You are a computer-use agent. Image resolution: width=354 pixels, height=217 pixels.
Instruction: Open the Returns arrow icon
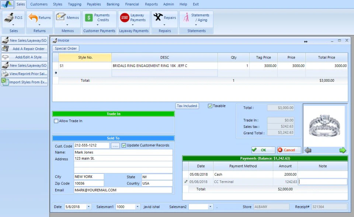click(x=34, y=18)
